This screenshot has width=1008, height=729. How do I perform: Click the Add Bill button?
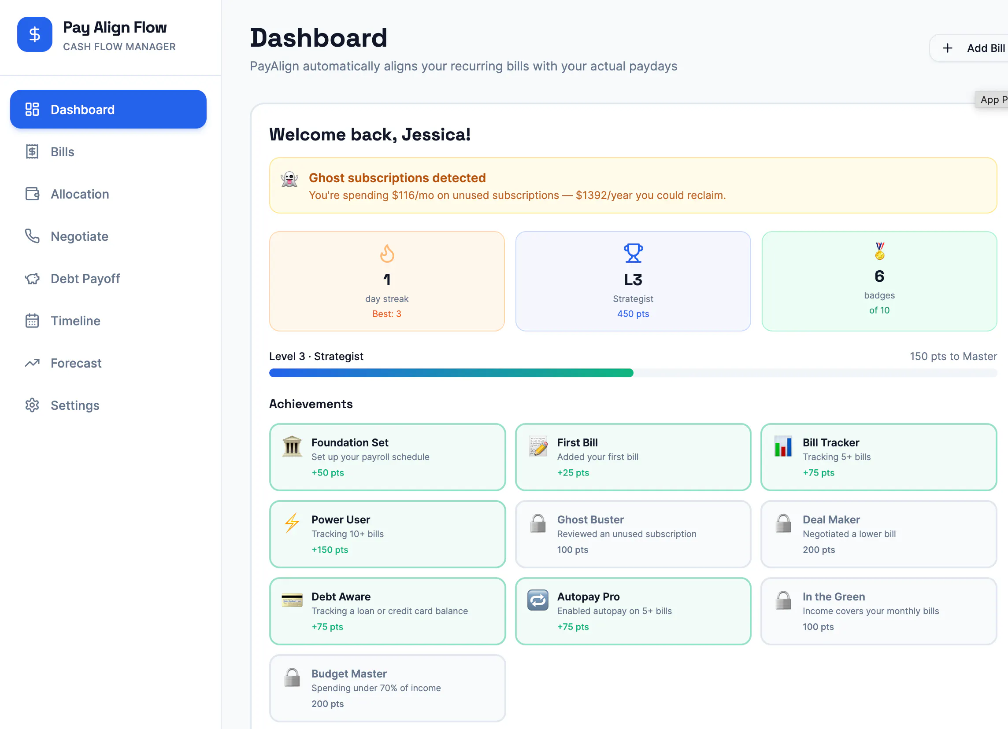tap(969, 48)
